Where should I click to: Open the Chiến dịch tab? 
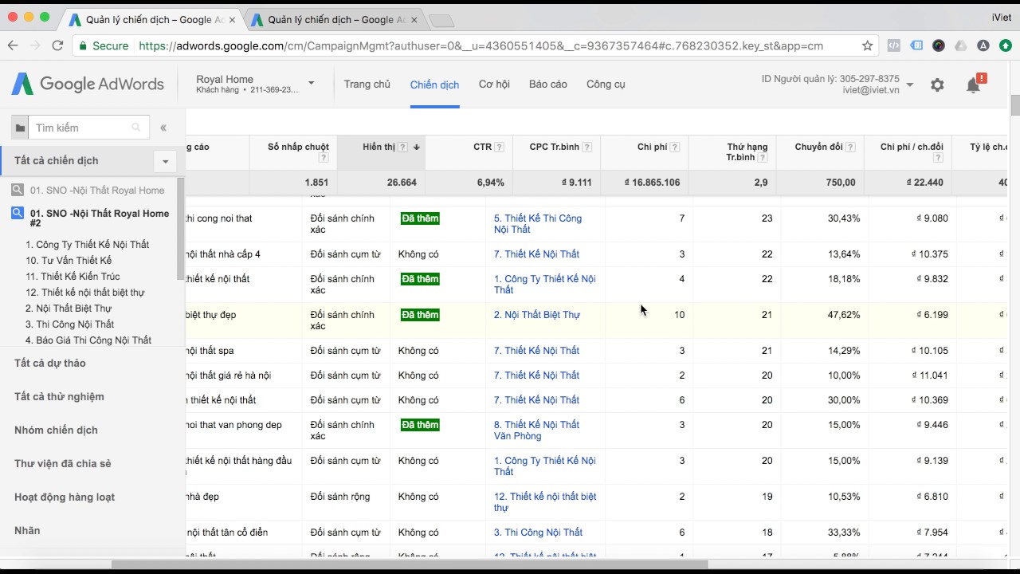[x=434, y=85]
